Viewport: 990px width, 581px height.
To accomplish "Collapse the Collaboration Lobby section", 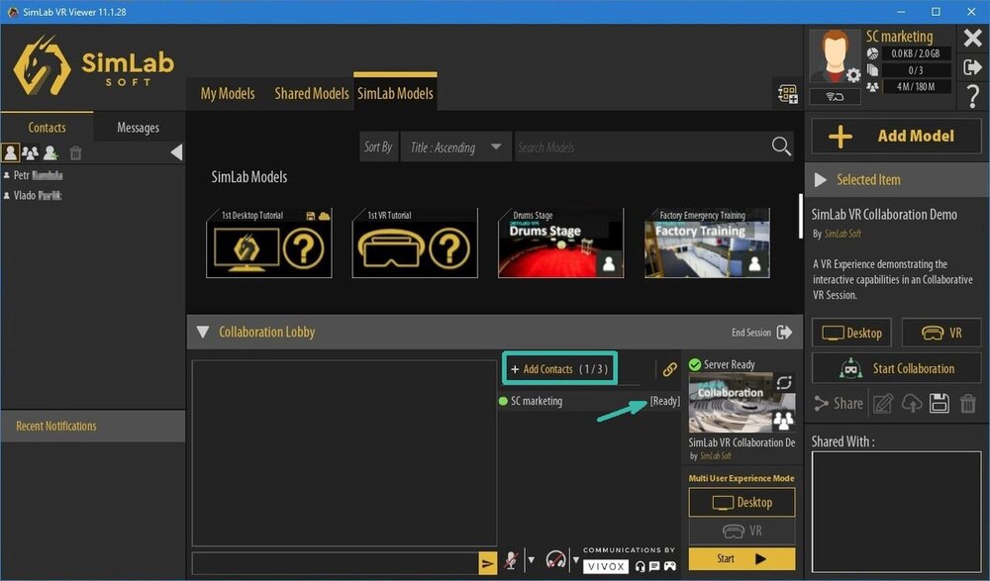I will pos(203,332).
